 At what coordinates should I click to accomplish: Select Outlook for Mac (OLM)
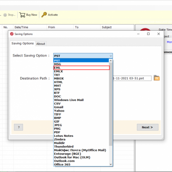pos(81,157)
